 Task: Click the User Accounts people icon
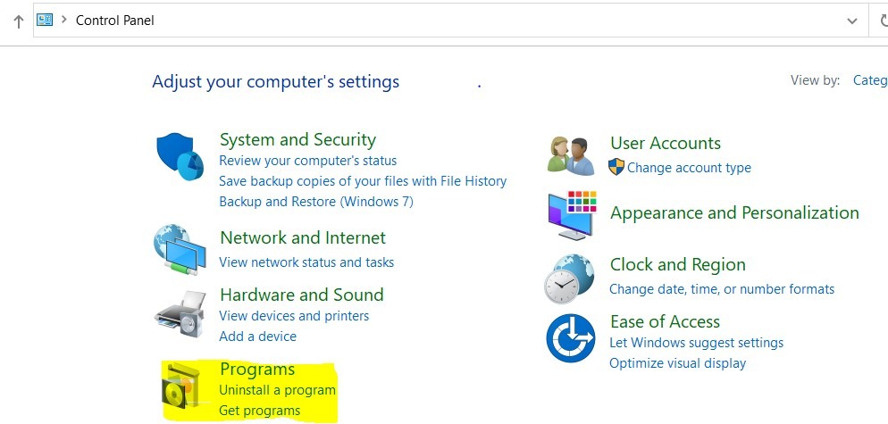tap(571, 155)
